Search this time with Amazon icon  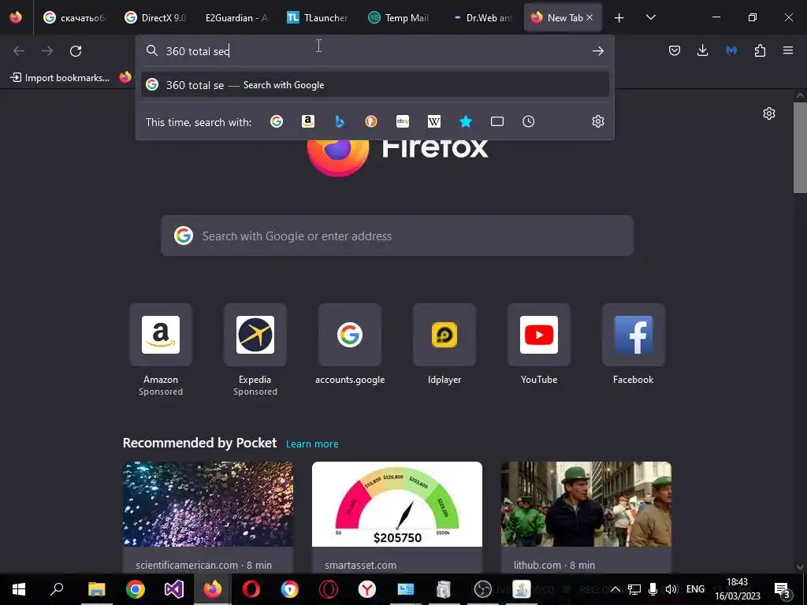(x=308, y=121)
